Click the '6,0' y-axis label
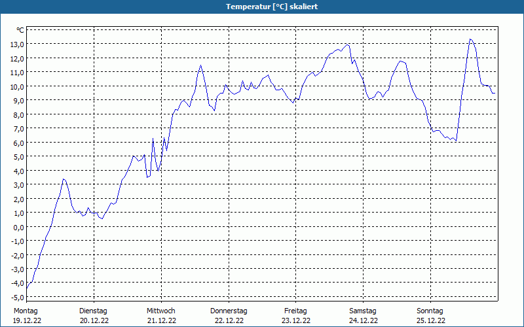Screen dimensions: 524x327 point(19,143)
